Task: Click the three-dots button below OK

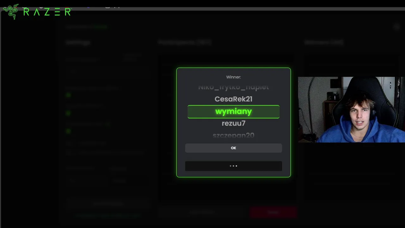Action: tap(234, 166)
